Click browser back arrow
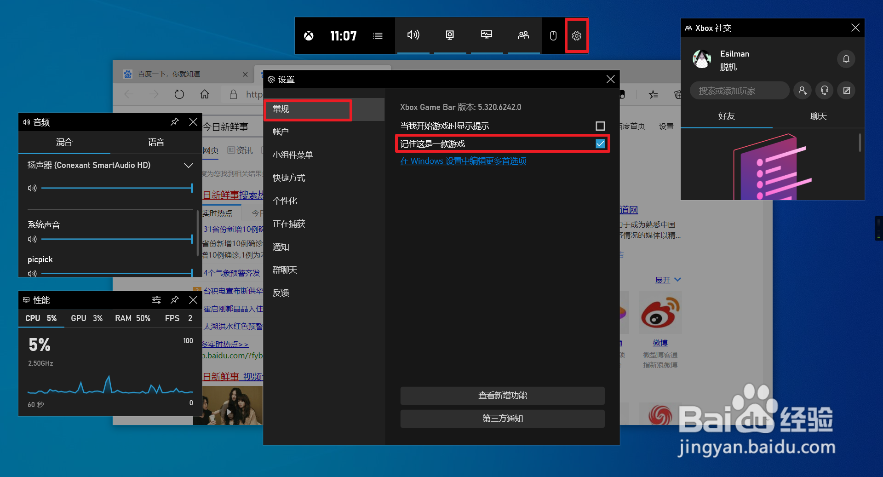Screen dimensions: 883x477 tap(129, 94)
